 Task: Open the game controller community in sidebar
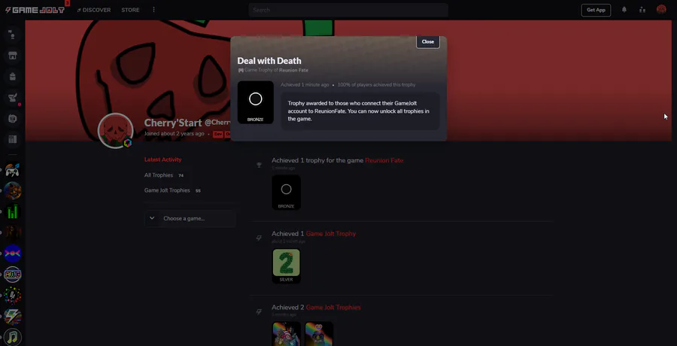13,170
